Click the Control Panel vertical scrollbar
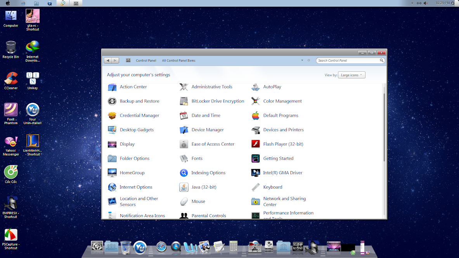The height and width of the screenshot is (258, 459). click(385, 127)
